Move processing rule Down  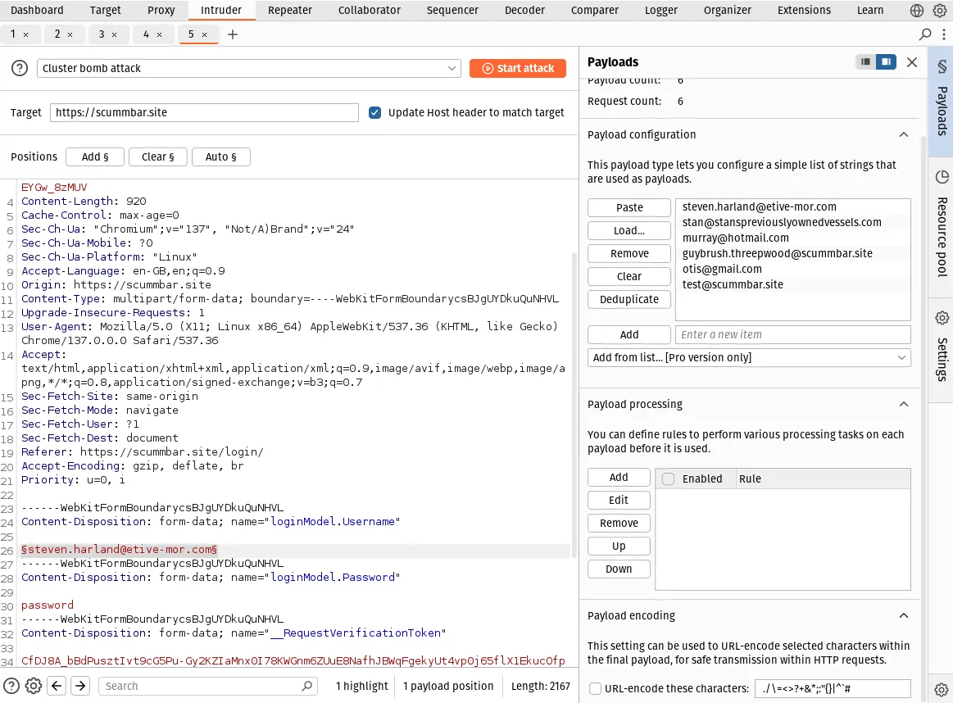tap(619, 569)
